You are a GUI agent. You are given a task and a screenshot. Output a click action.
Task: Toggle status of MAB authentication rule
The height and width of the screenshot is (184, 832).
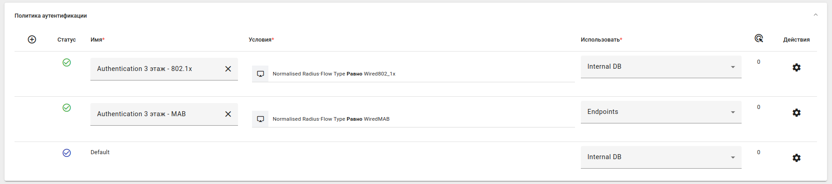[67, 108]
